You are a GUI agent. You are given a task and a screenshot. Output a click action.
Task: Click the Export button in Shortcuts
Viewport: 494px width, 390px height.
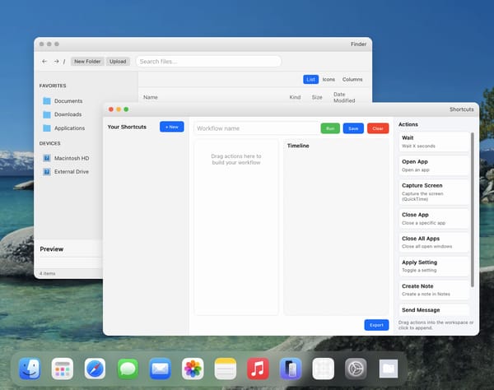376,325
